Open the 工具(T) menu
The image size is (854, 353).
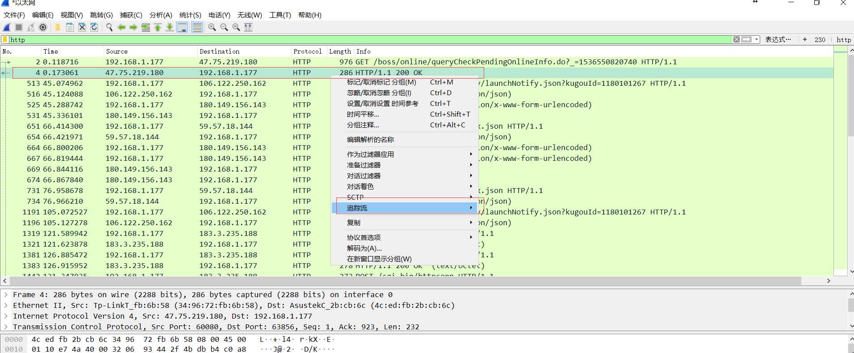(280, 15)
